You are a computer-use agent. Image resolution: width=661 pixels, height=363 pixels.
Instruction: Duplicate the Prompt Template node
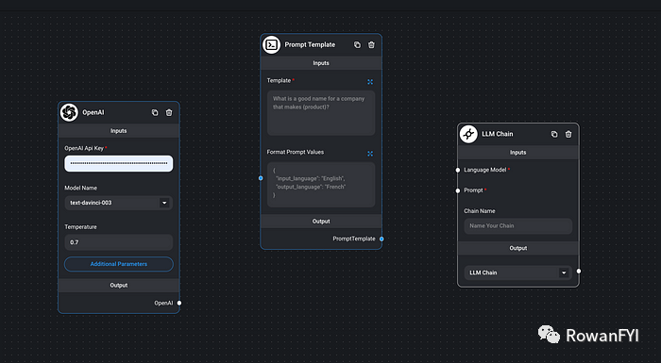point(357,44)
